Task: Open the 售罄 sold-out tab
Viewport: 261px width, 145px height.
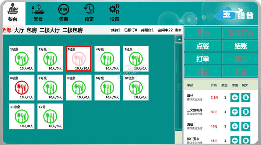Action: coord(64,13)
